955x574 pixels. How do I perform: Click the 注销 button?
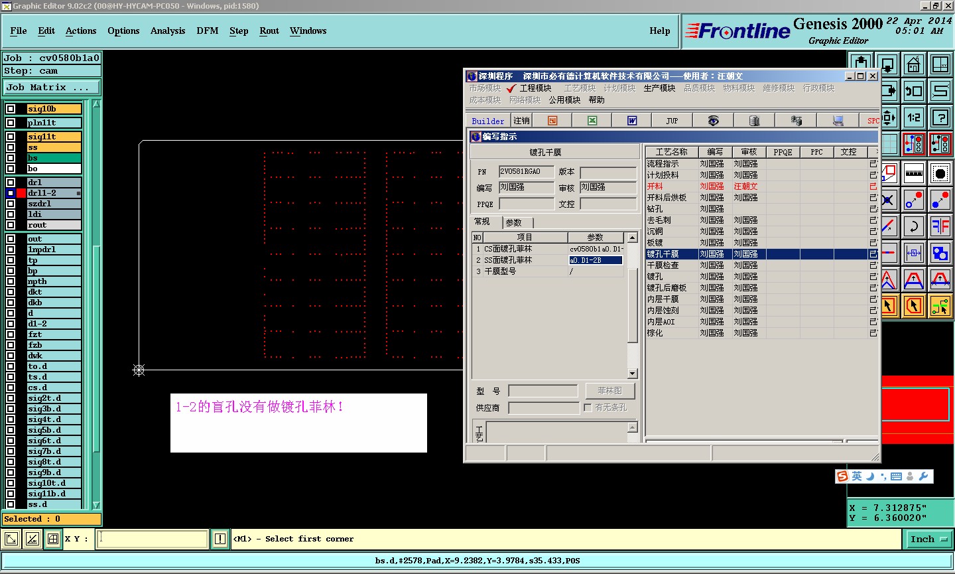tap(521, 121)
